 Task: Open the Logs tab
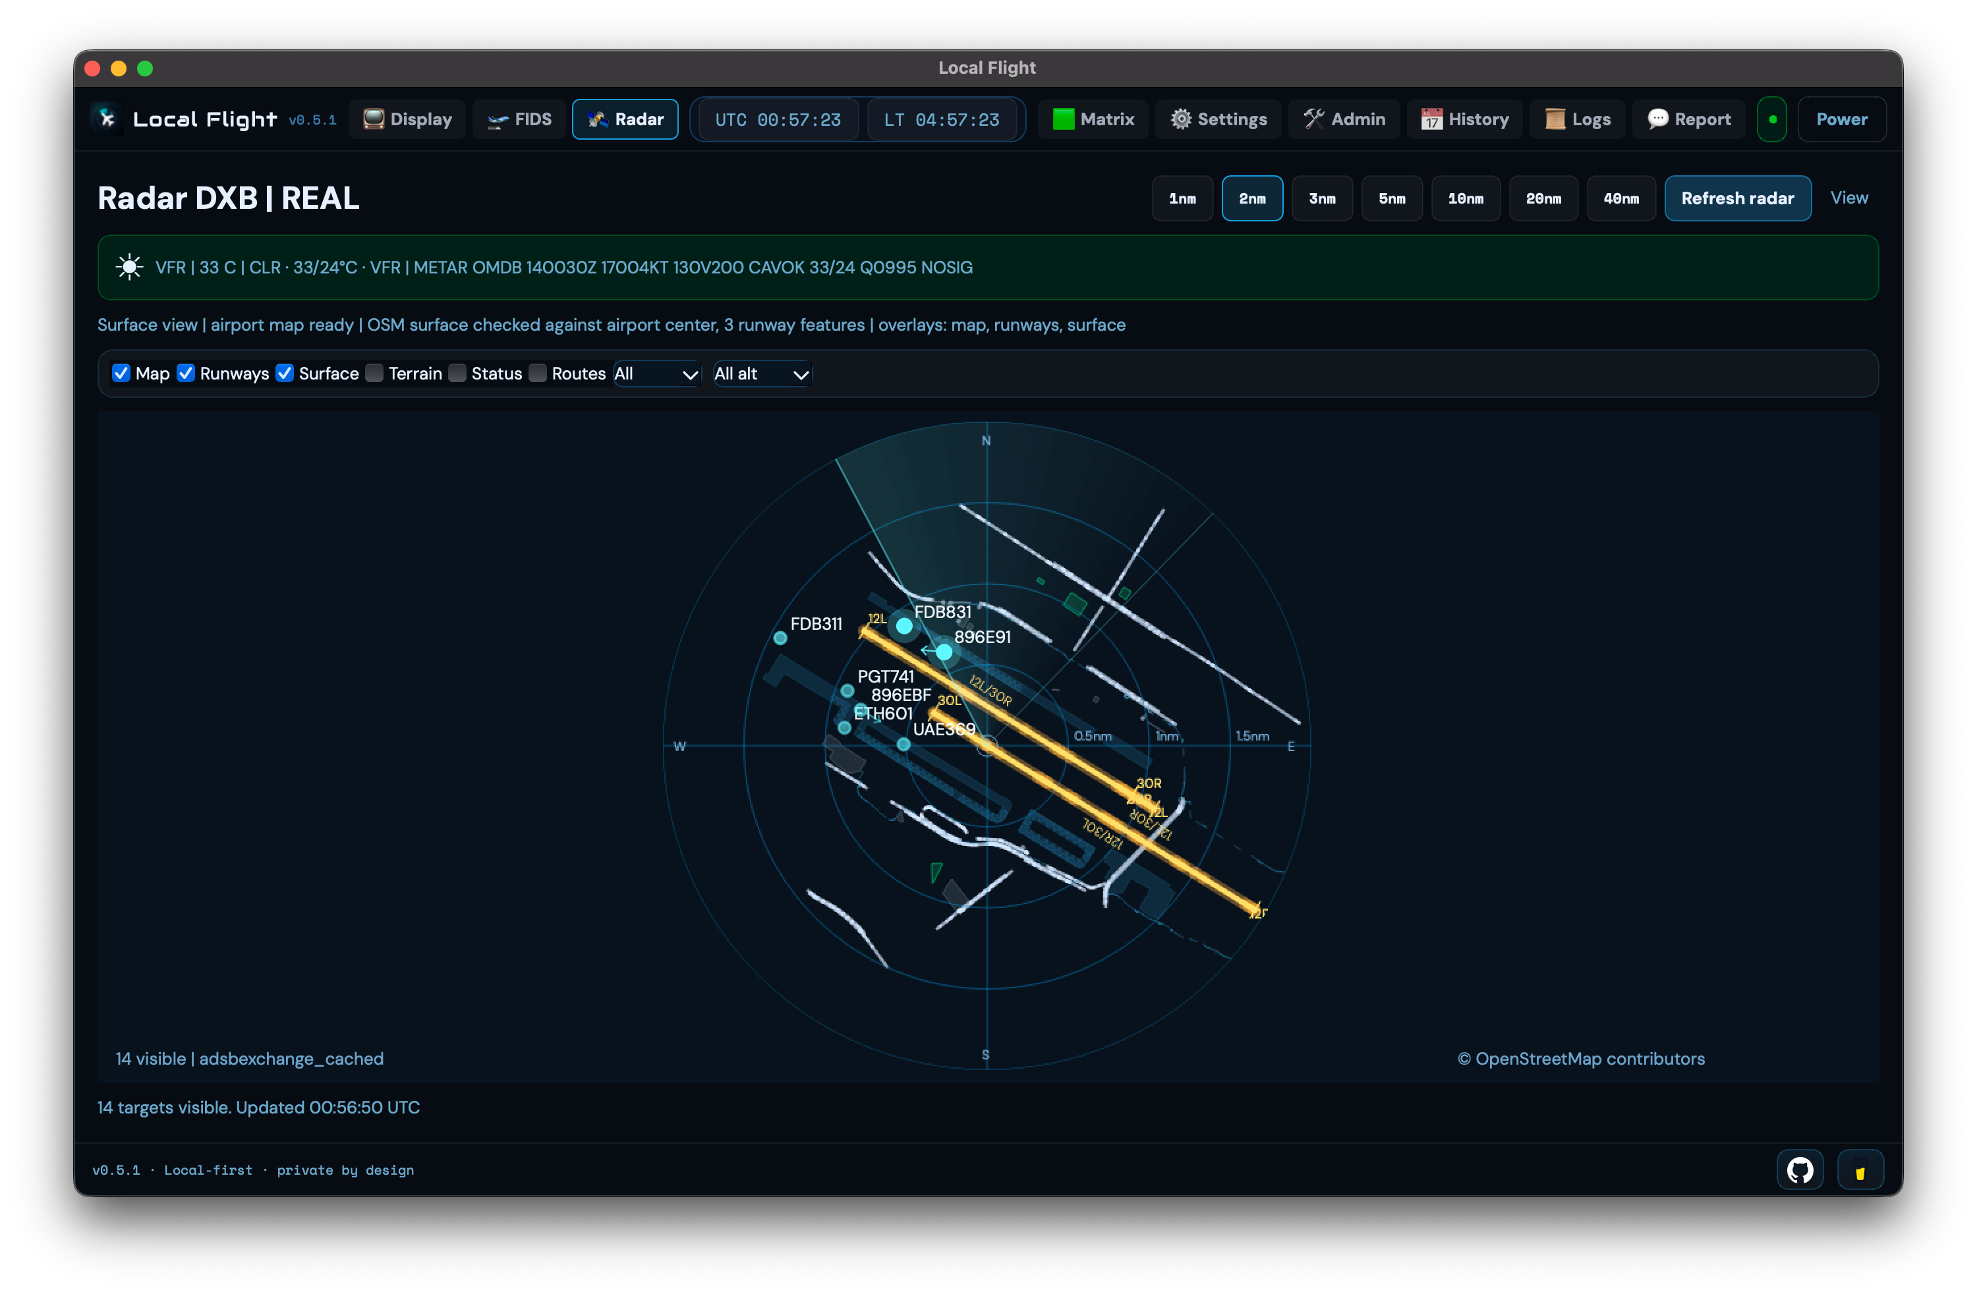point(1578,120)
